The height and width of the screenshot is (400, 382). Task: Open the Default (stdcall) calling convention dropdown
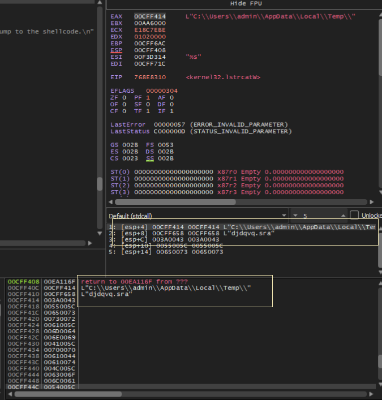(198, 216)
